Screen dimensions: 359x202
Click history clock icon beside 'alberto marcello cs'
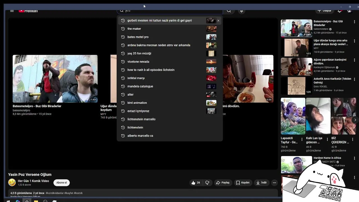[x=123, y=136]
